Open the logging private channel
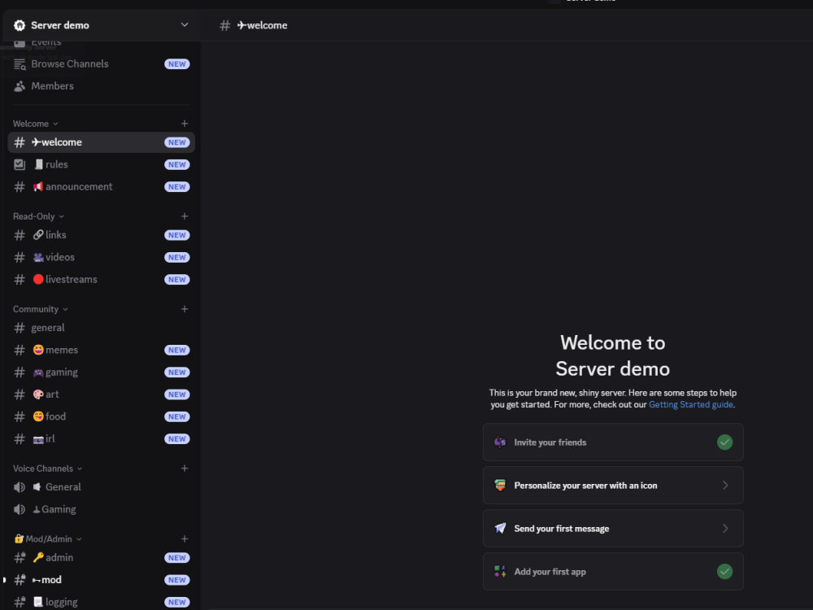Screen dimensions: 813x610 (x=101, y=602)
